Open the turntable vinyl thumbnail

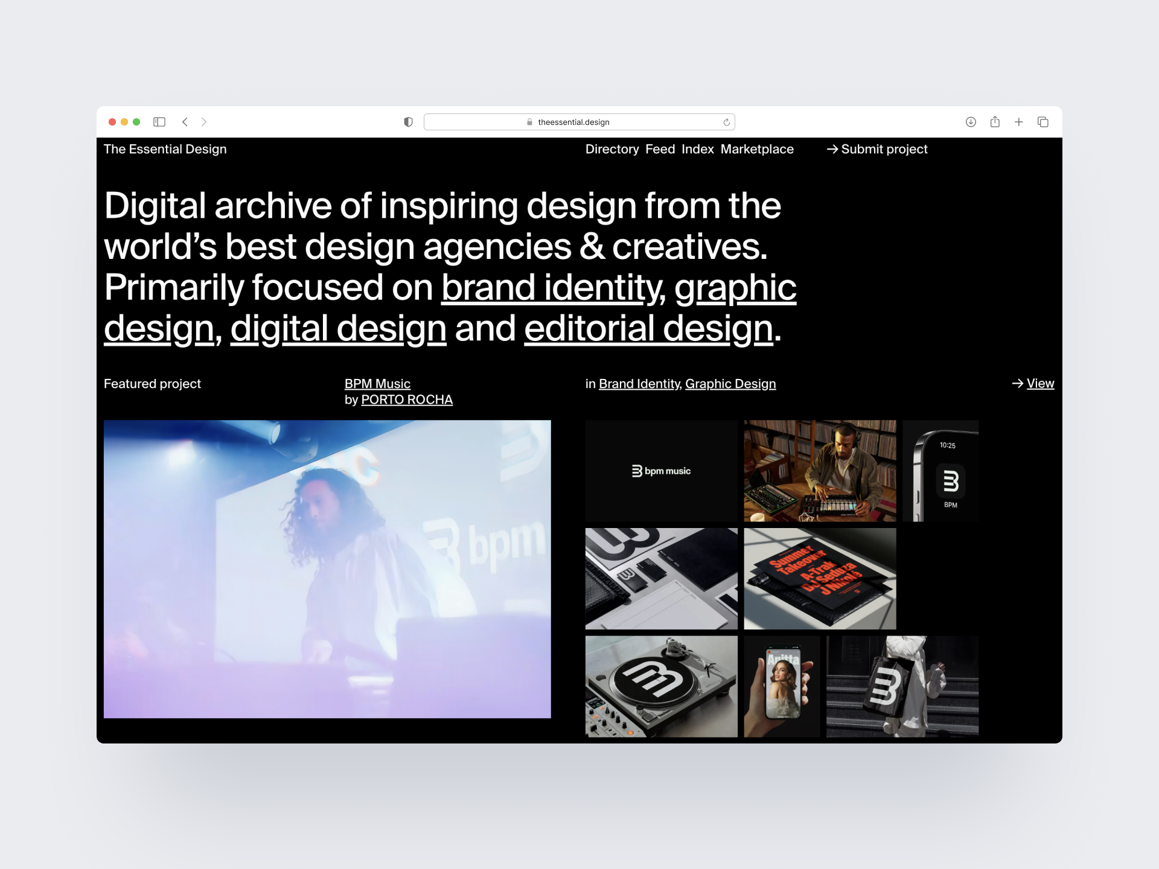662,686
